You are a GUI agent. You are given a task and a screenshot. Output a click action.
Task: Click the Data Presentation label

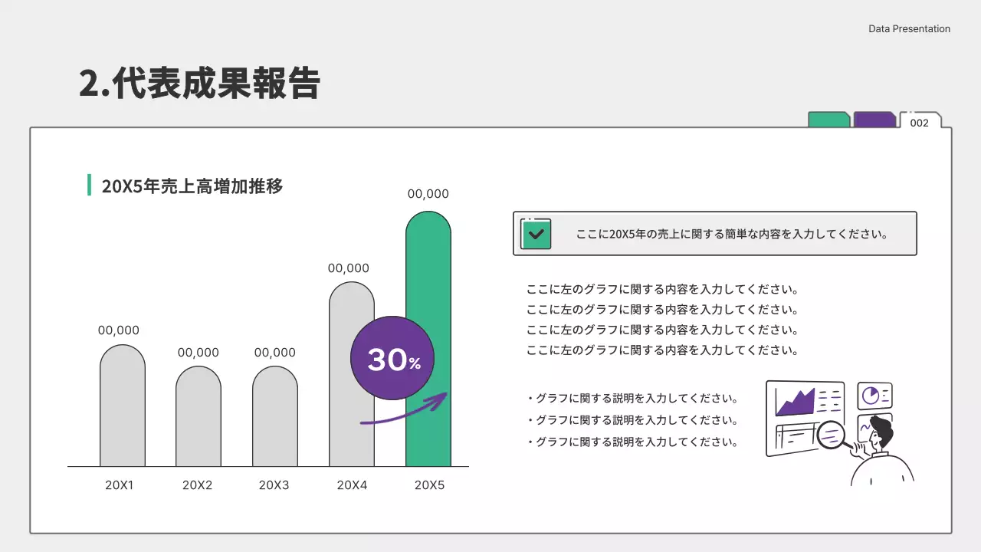[909, 28]
